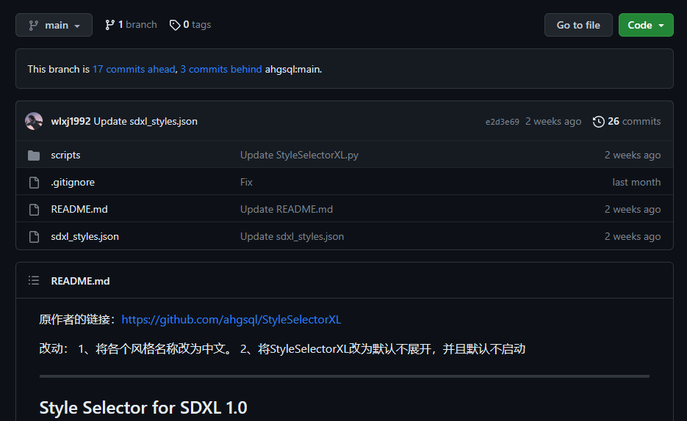Click the README.md file icon in list
The image size is (687, 421).
coord(34,210)
